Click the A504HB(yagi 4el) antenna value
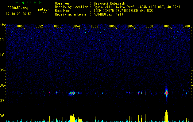Screen dimensions: 193x122 108,14
